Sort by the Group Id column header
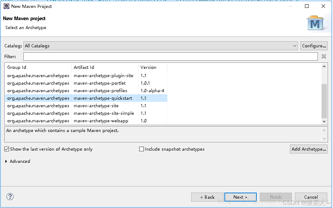The width and height of the screenshot is (333, 208). pyautogui.click(x=38, y=67)
